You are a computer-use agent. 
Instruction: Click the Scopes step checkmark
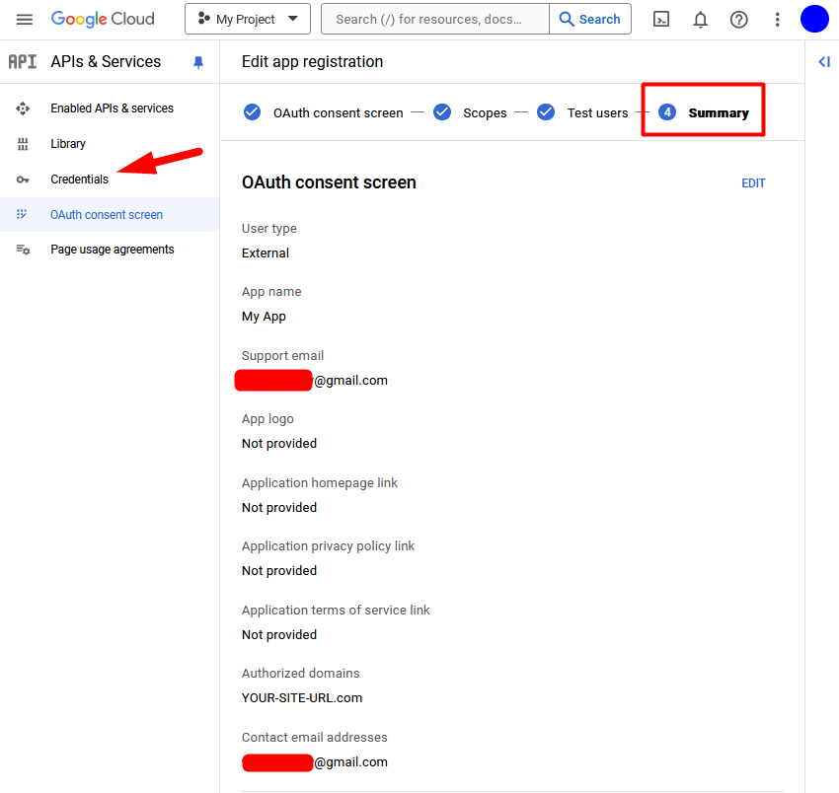[442, 112]
